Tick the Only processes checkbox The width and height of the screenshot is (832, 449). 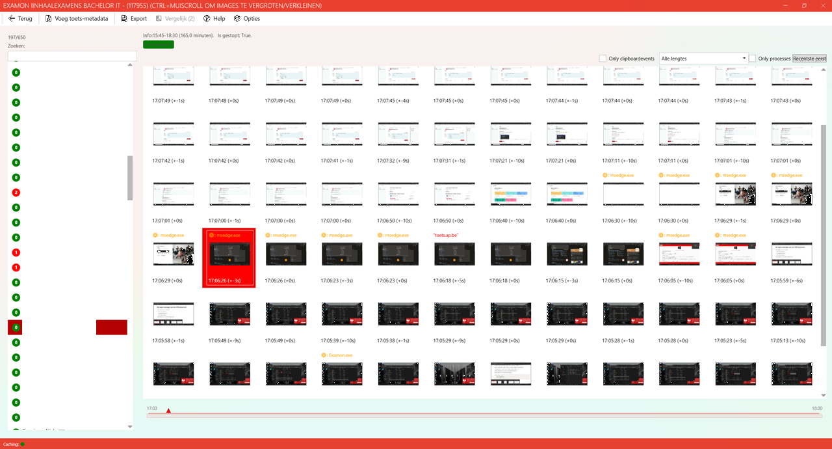coord(753,59)
